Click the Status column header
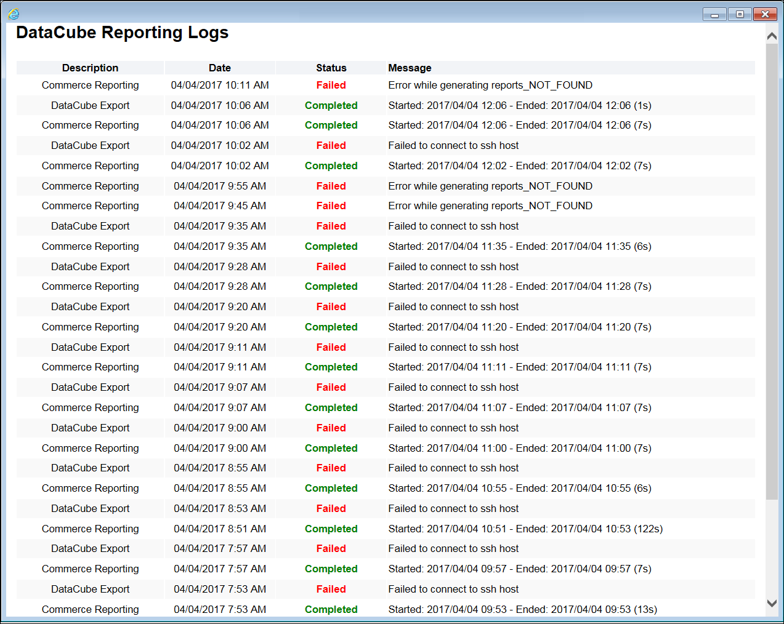 [331, 68]
